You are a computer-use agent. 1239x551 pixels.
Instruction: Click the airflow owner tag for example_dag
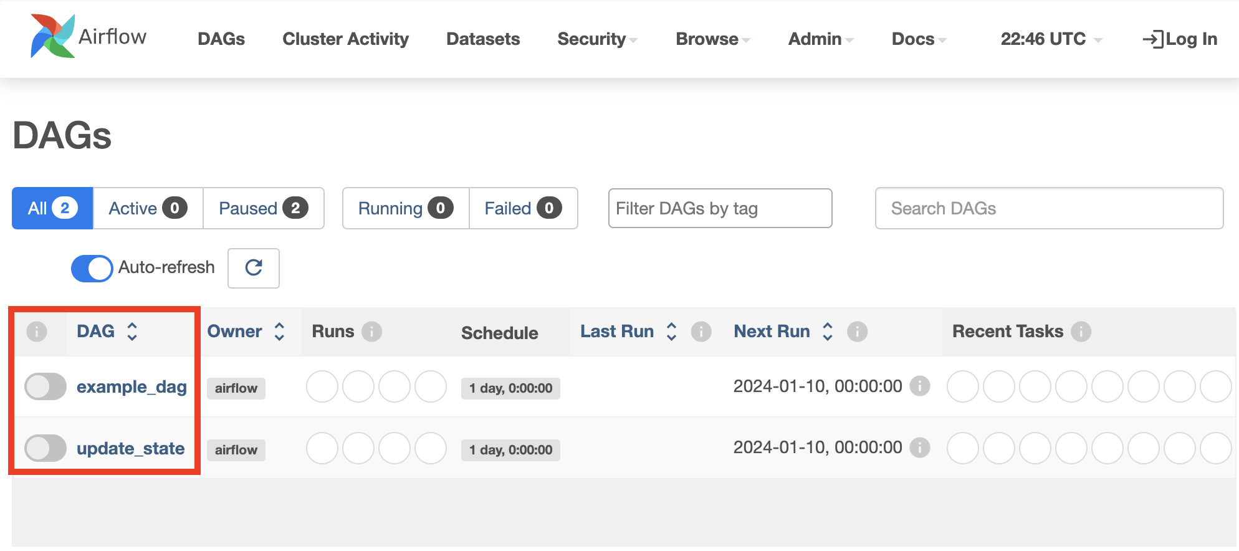[236, 388]
